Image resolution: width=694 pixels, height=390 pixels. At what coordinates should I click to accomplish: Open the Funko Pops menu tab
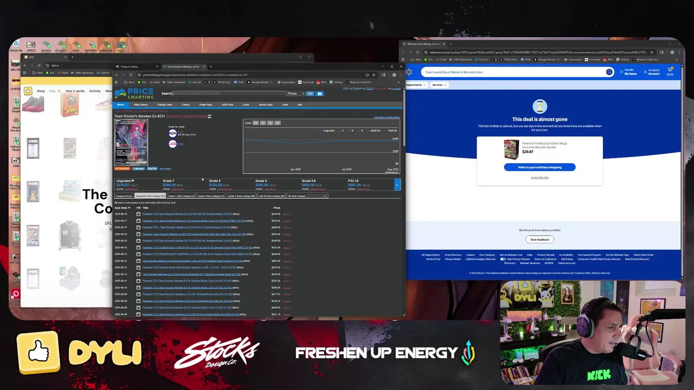(x=205, y=105)
